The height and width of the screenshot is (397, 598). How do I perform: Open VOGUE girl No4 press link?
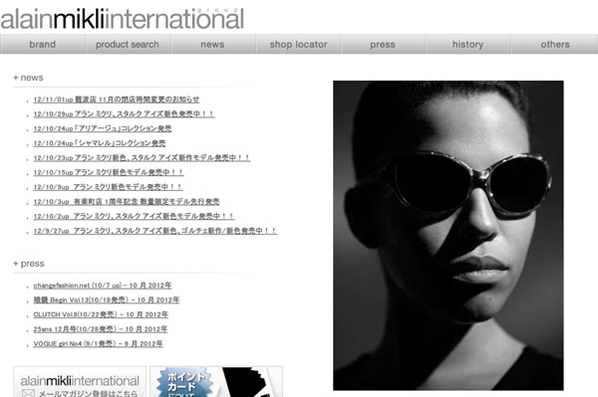coord(98,343)
